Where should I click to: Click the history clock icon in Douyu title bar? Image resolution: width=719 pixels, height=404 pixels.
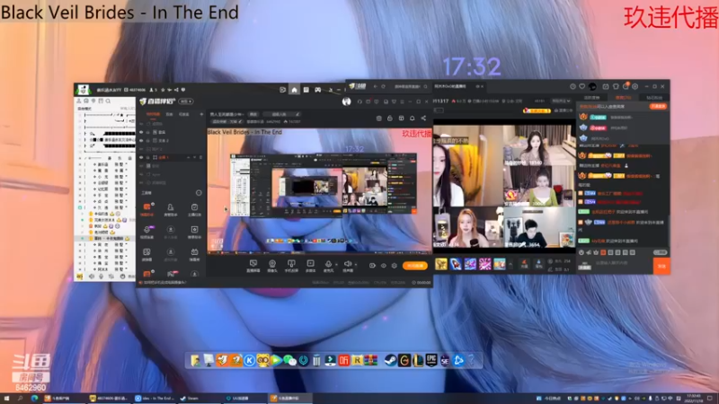pos(573,86)
